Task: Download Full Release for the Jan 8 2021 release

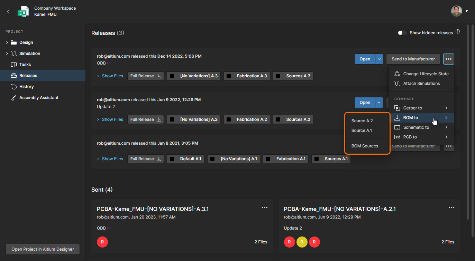Action: [146, 159]
